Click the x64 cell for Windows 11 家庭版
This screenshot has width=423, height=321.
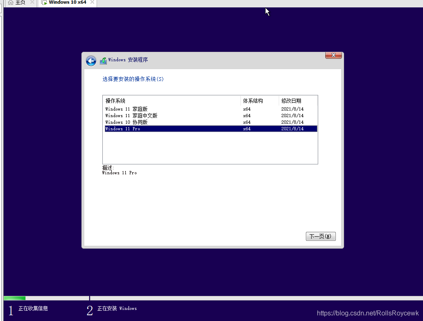click(247, 109)
